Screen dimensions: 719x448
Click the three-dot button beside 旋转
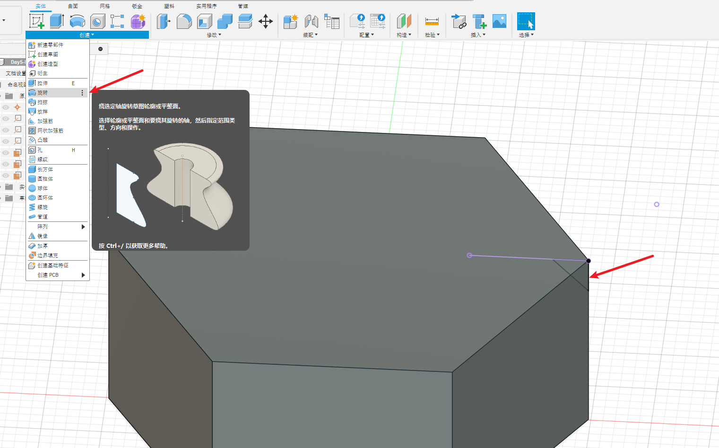tap(82, 93)
